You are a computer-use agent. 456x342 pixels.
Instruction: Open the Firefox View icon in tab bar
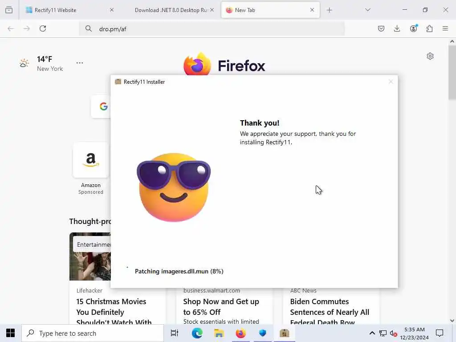point(9,10)
